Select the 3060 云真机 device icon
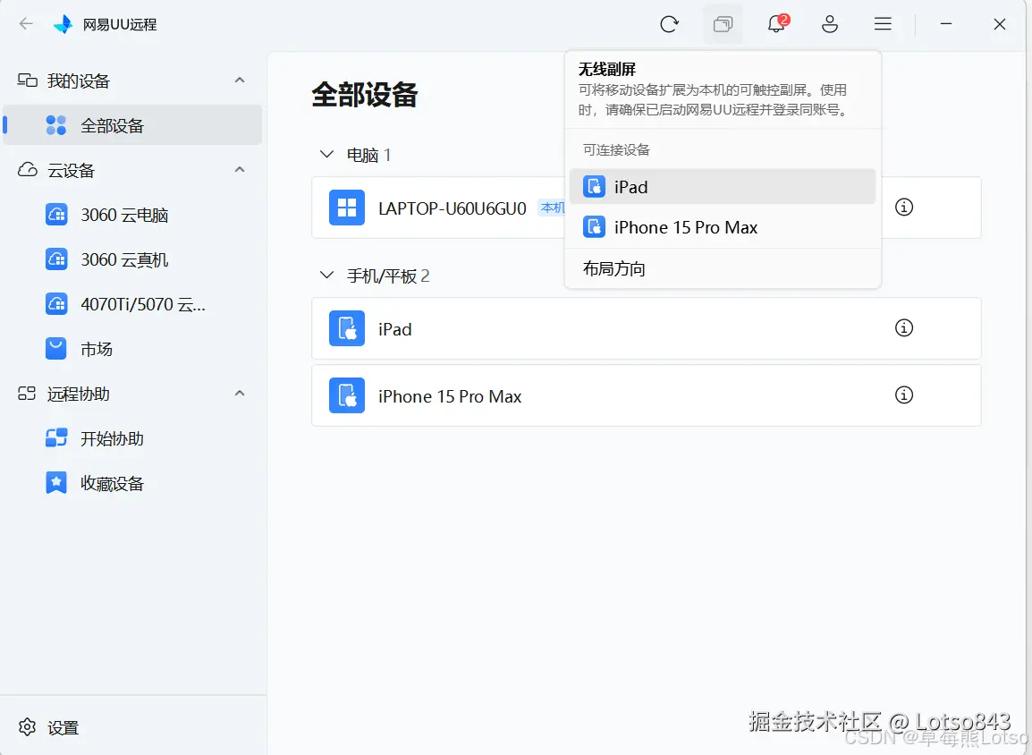 (x=56, y=259)
